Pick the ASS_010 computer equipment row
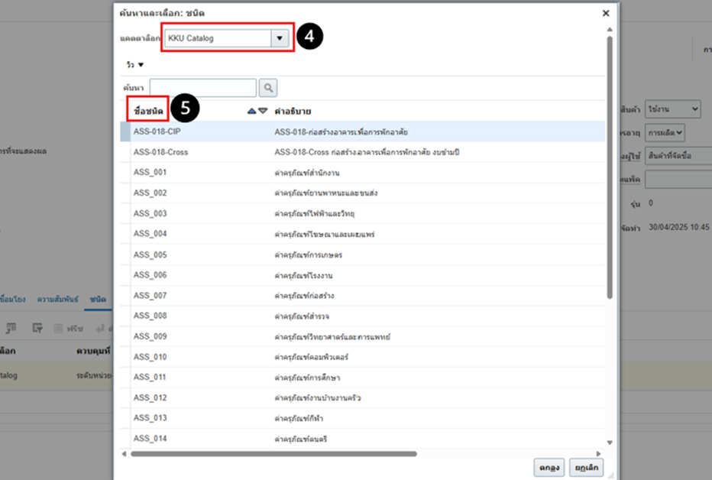Screen dimensions: 712x480 [150, 357]
